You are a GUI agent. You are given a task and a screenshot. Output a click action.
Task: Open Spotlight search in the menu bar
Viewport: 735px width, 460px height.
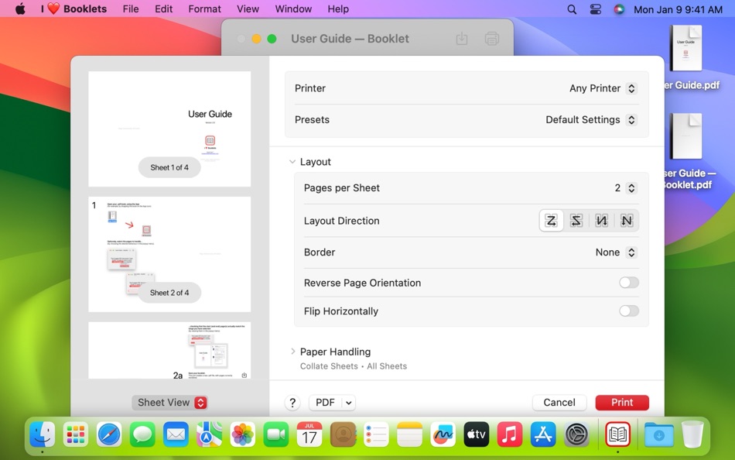coord(571,9)
